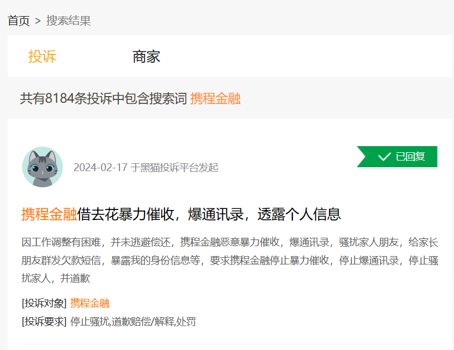
Task: Click the 2024-02-17 于黑猫投诉平台发起 date text
Action: [146, 167]
